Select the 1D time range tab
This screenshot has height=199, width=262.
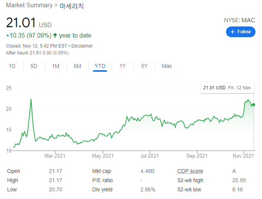tap(12, 66)
